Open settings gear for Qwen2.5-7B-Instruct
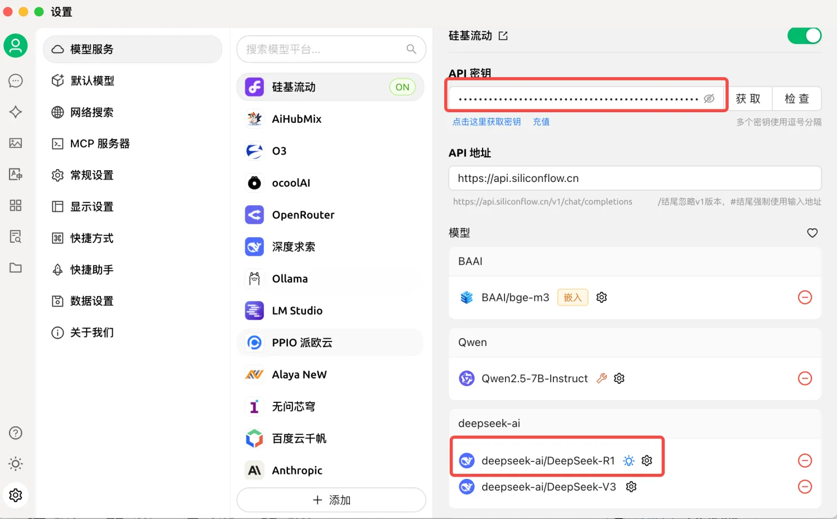Image resolution: width=837 pixels, height=519 pixels. [x=619, y=378]
